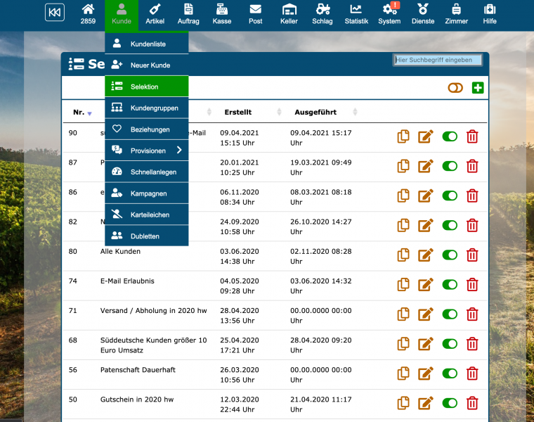Open the Statistik chart icon
Screen dimensions: 534x422
356,14
